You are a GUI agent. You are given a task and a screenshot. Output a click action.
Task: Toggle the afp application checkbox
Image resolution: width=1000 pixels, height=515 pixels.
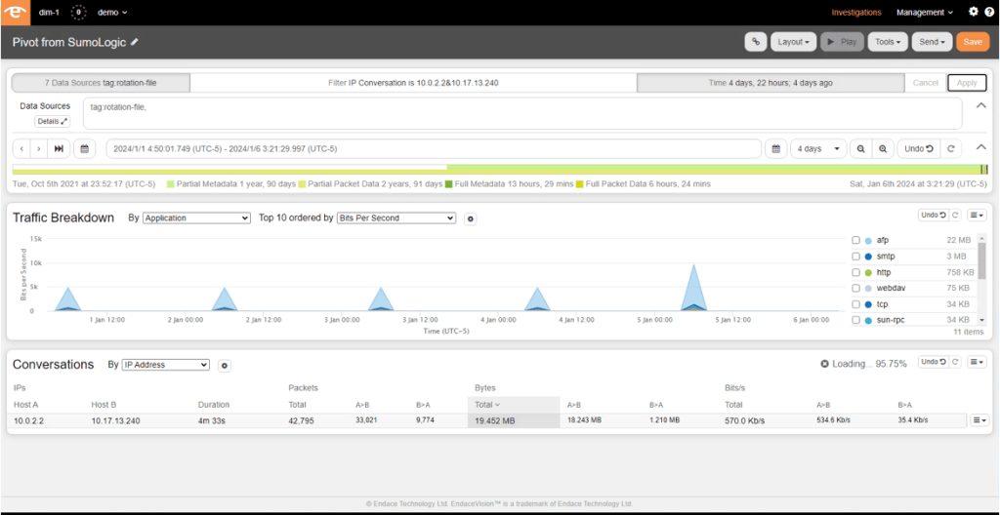[855, 240]
